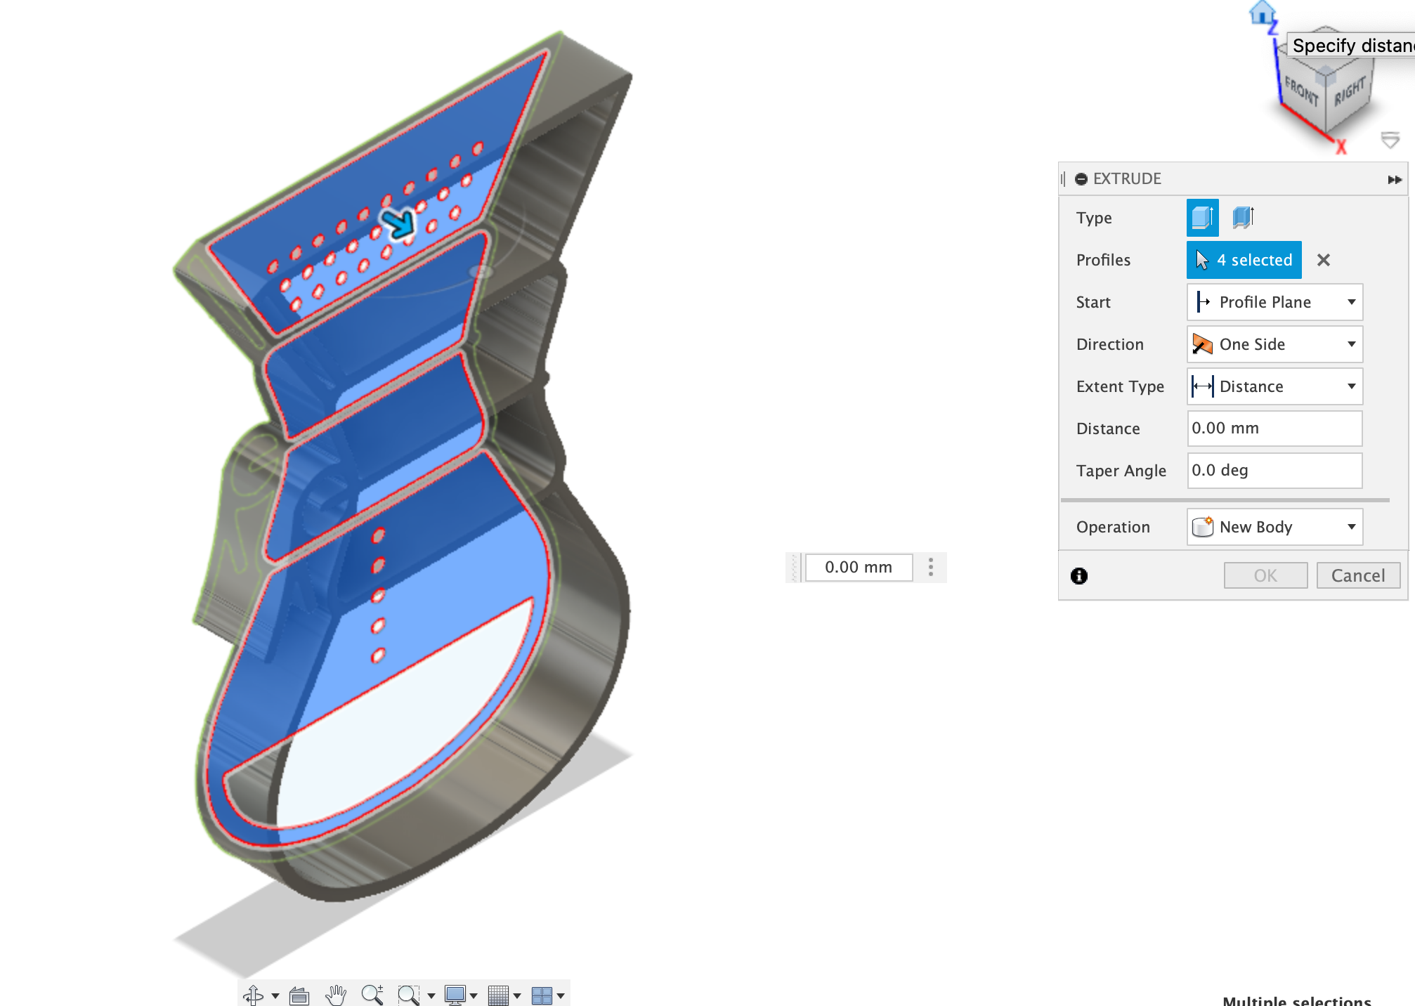This screenshot has width=1415, height=1006.
Task: Open the Start Profile Plane dropdown
Action: pyautogui.click(x=1274, y=302)
